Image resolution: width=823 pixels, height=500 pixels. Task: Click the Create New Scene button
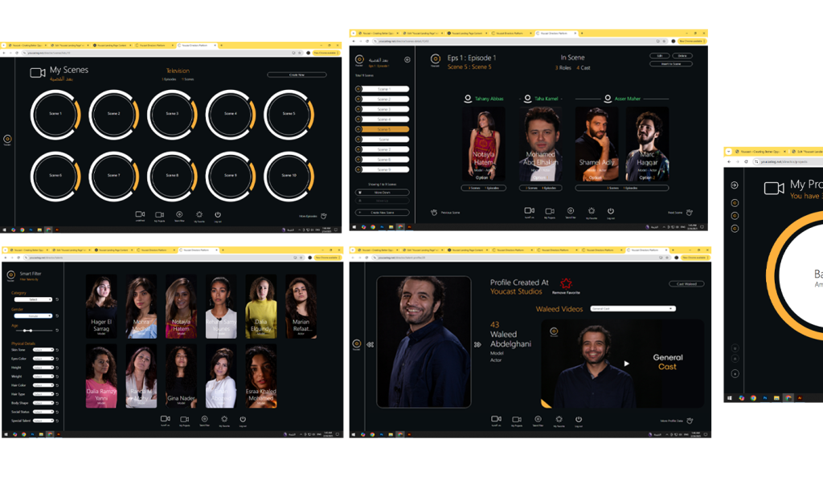pos(383,212)
